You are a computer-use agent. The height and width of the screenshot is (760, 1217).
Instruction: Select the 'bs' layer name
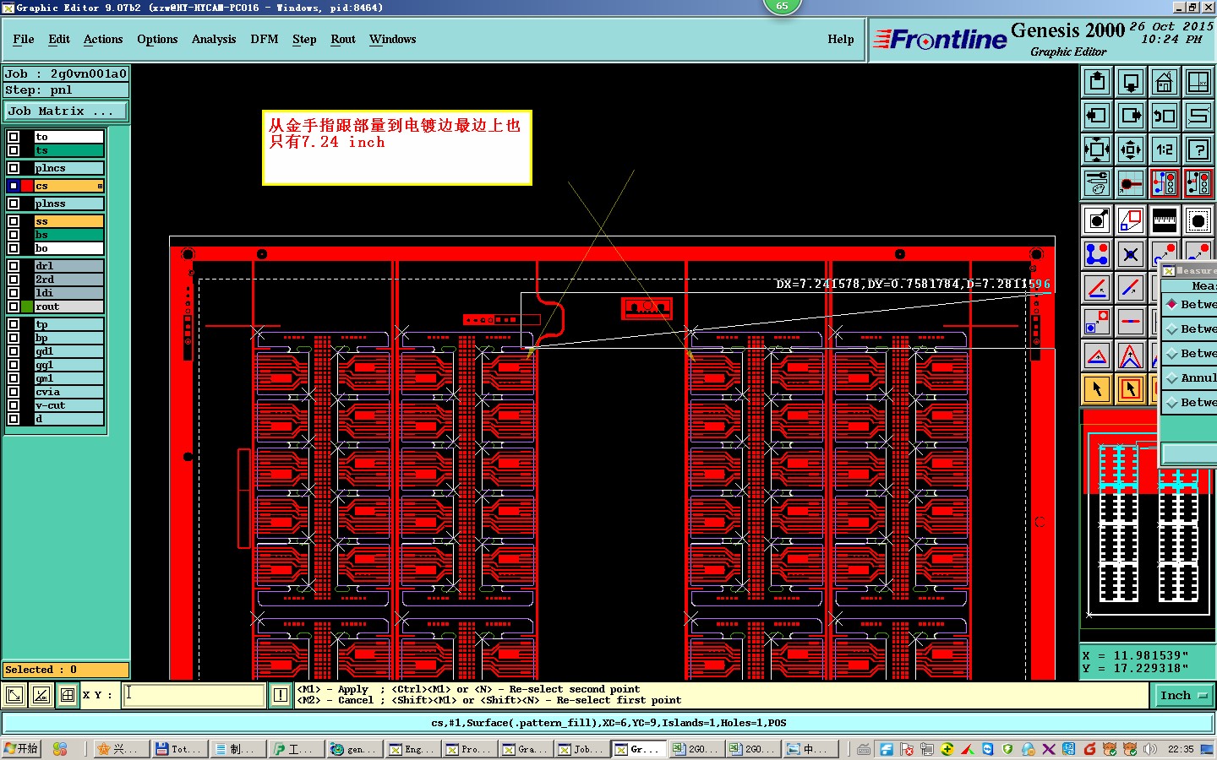point(68,235)
